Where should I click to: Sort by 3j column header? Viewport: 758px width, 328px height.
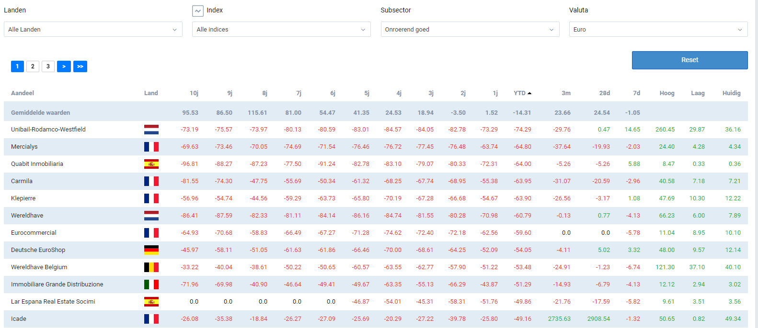coord(431,93)
